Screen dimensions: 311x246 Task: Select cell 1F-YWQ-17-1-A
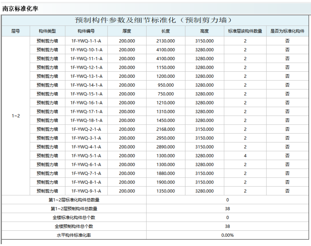point(86,111)
